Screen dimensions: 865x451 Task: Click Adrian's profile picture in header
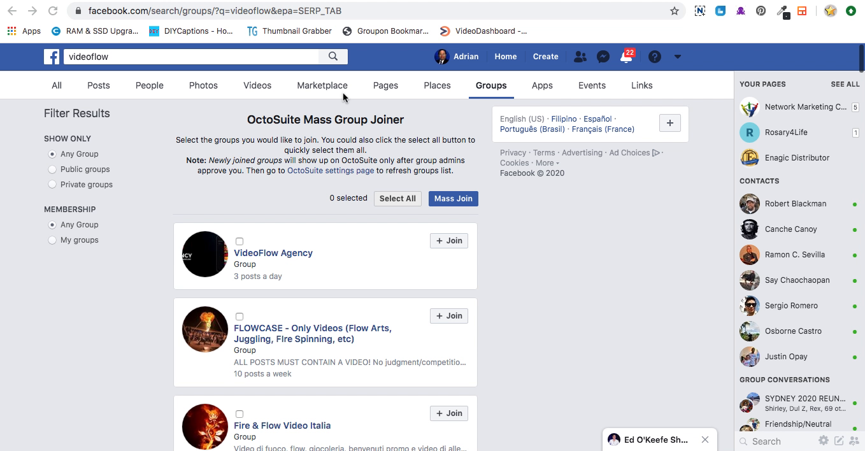[441, 57]
